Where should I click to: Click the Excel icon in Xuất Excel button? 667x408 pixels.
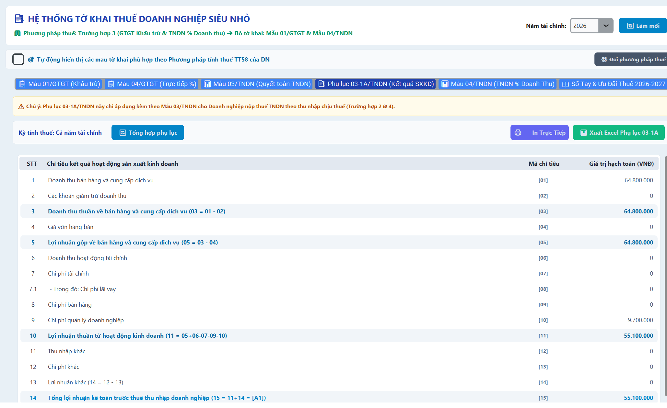point(583,132)
